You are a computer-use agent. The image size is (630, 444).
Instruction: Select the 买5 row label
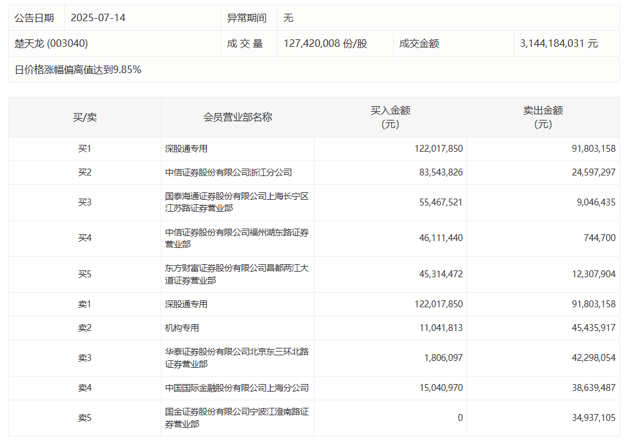tap(85, 274)
